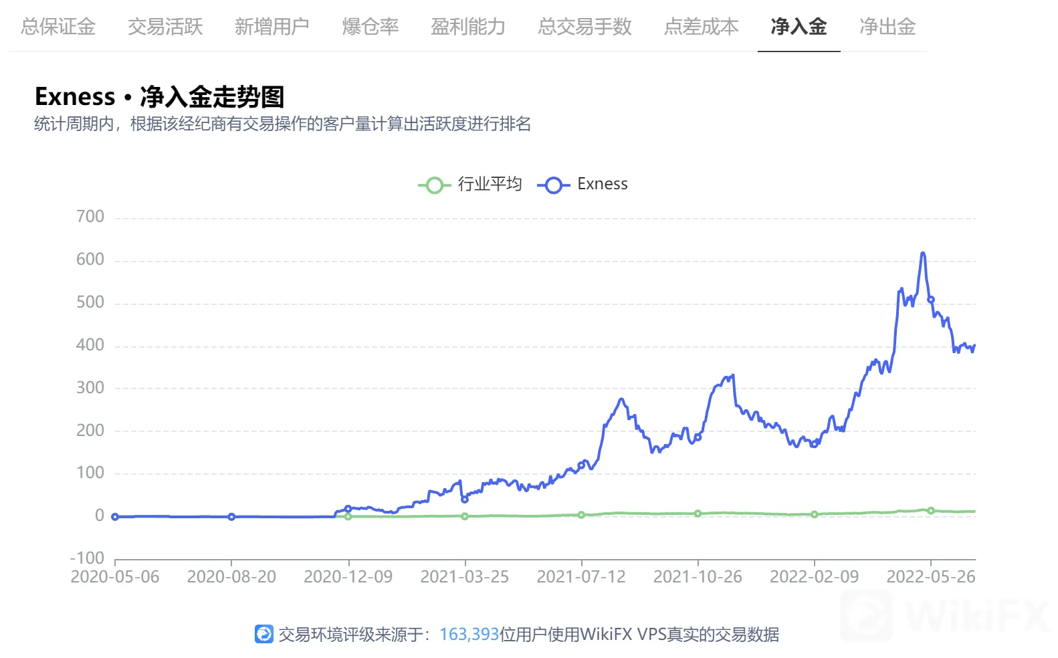This screenshot has height=658, width=1058.
Task: Switch to the 总交易手数 tab
Action: (585, 27)
